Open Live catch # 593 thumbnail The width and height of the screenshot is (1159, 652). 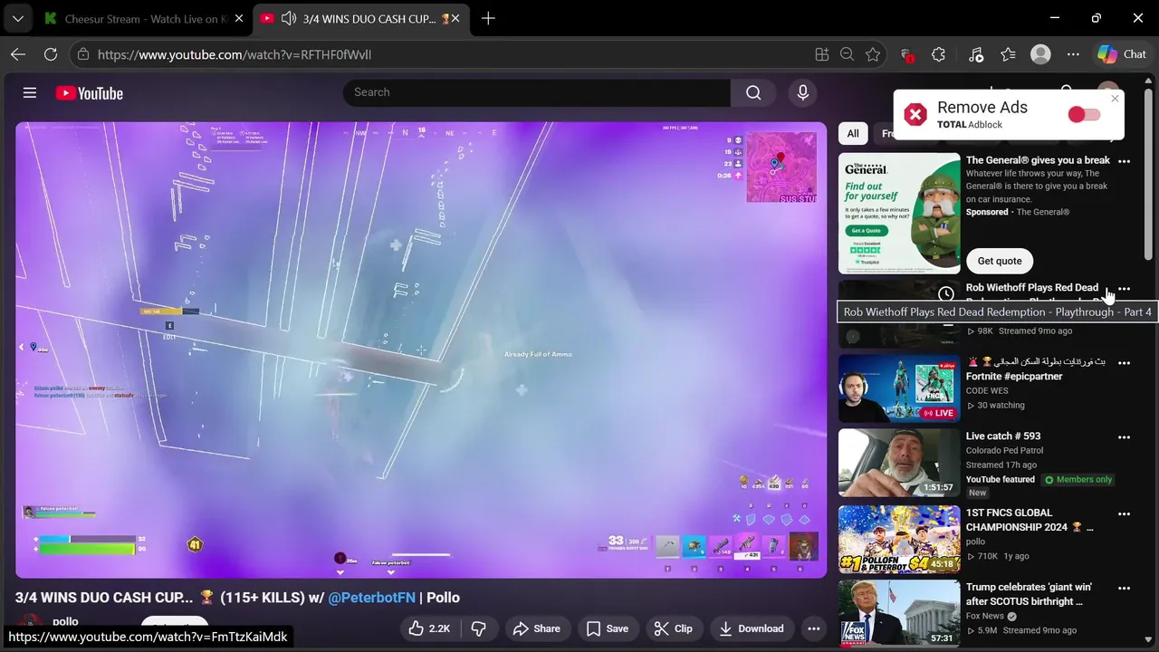tap(899, 463)
